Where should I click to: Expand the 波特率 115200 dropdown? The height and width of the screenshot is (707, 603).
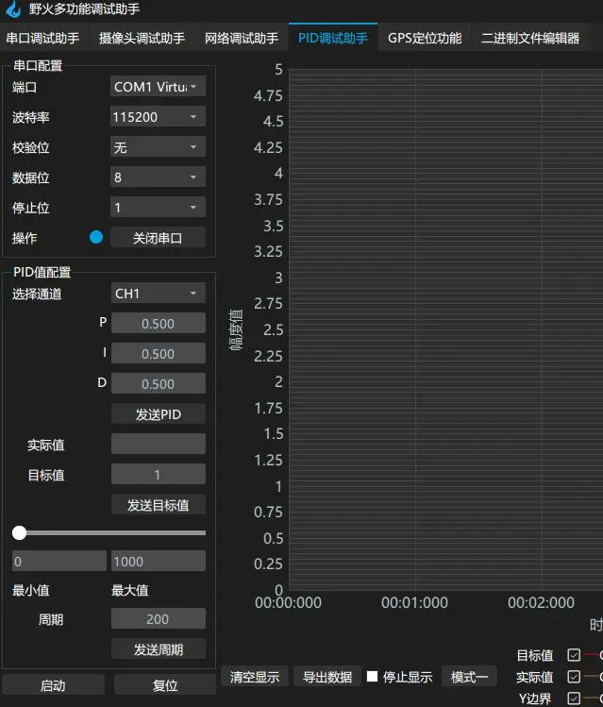(x=158, y=117)
